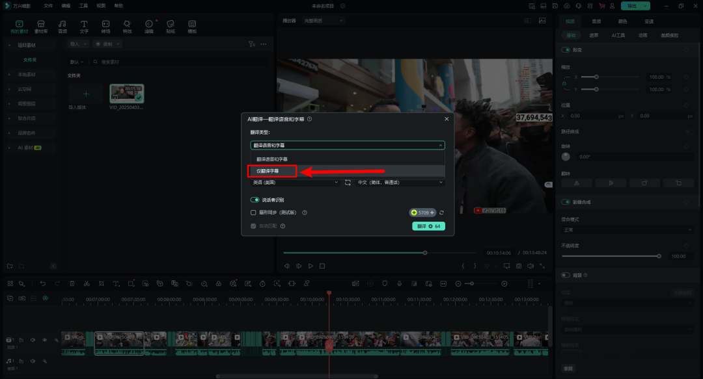Open the 视图 menu
Image resolution: width=703 pixels, height=379 pixels.
101,6
